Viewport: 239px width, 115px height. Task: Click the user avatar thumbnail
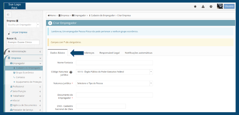click(x=220, y=6)
